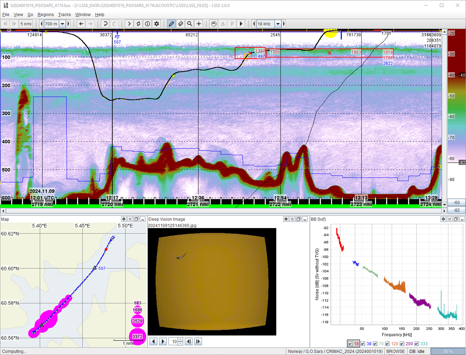This screenshot has width=466, height=355.
Task: Open the Help menu
Action: point(100,14)
